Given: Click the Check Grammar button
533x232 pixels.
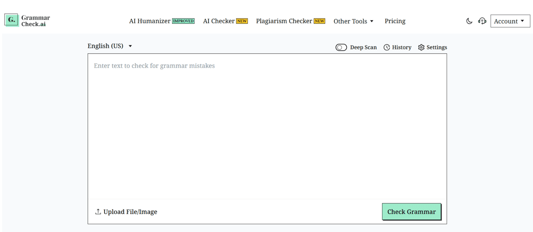Looking at the screenshot, I should pos(411,212).
